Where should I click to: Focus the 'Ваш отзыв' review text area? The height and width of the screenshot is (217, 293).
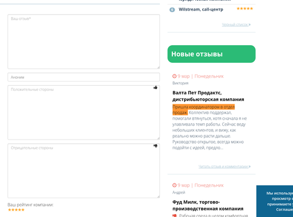coord(84,42)
